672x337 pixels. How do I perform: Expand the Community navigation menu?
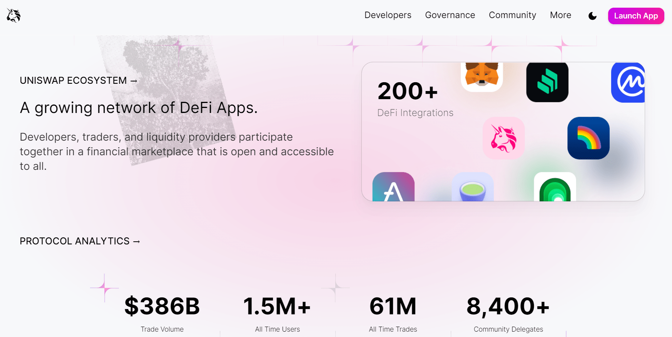[512, 15]
